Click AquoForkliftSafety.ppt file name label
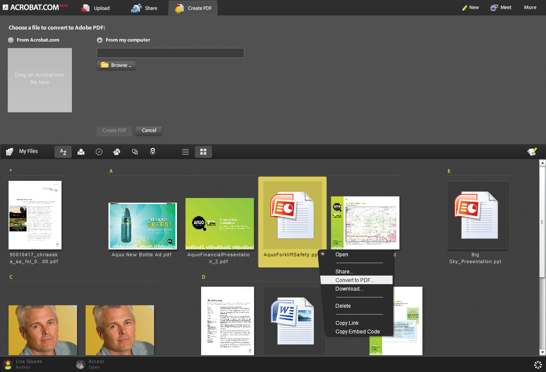The height and width of the screenshot is (372, 546). click(x=291, y=255)
